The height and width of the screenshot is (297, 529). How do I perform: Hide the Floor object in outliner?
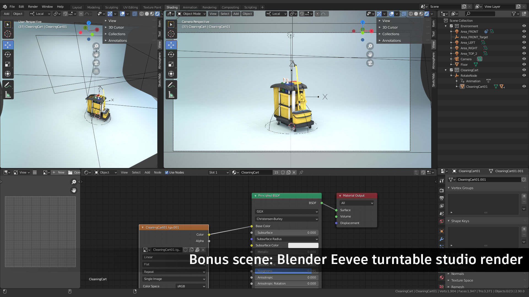(x=524, y=64)
